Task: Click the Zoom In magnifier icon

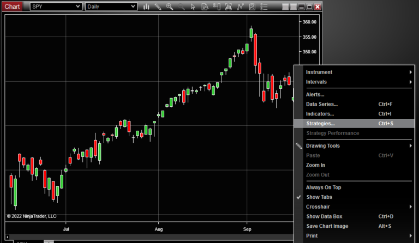Action: pyautogui.click(x=170, y=7)
